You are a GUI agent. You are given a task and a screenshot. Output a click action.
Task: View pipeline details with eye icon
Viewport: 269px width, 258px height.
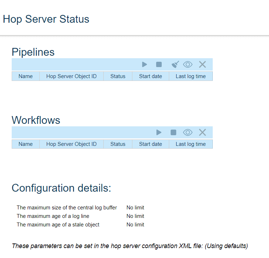coord(188,64)
